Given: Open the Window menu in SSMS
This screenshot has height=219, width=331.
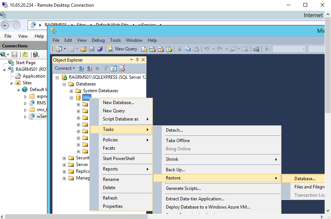Looking at the screenshot, I should (134, 40).
